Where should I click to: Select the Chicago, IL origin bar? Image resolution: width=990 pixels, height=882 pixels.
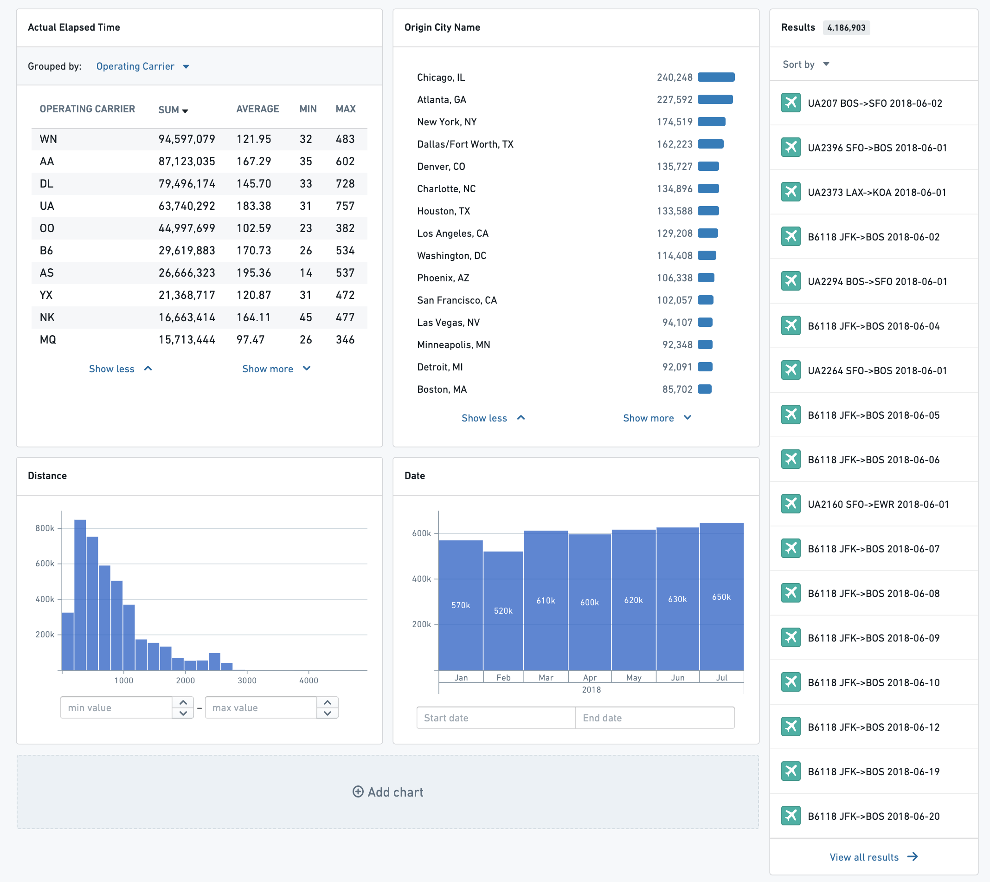[716, 77]
